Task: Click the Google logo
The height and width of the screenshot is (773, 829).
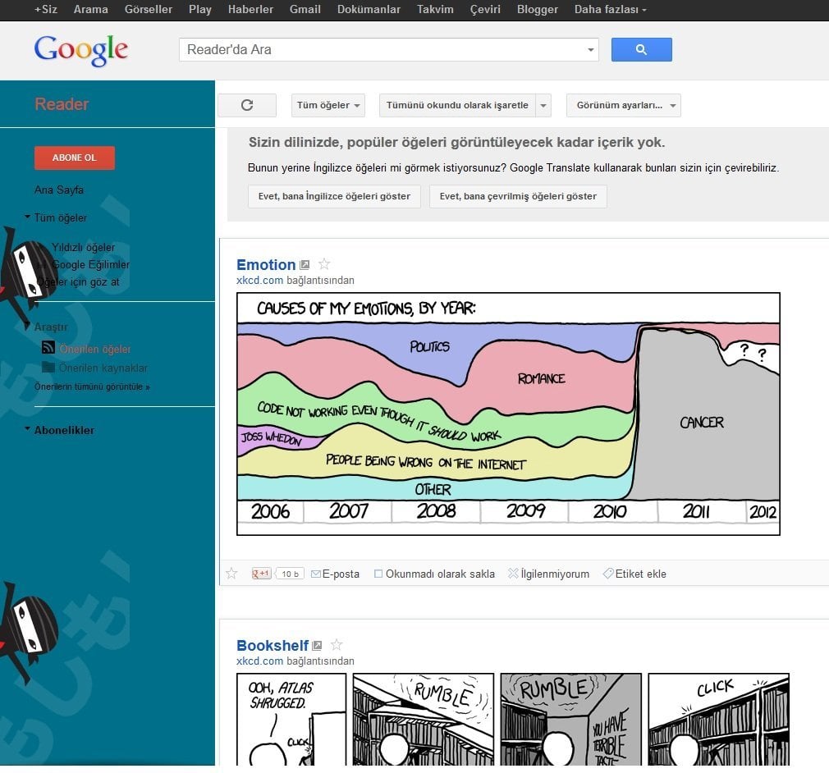Action: click(81, 50)
